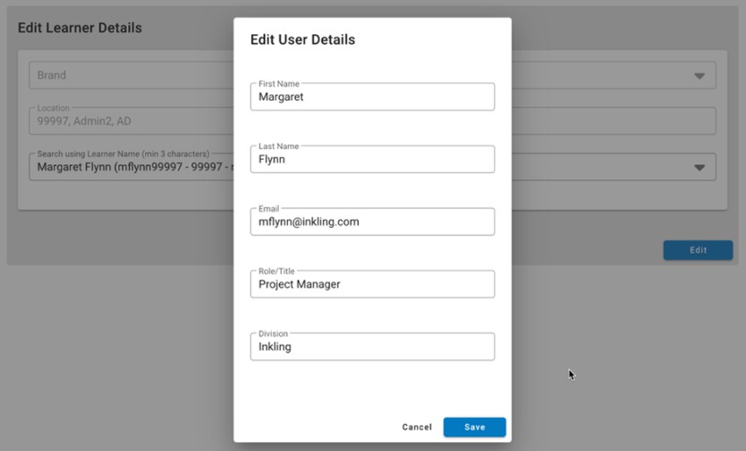Click the small Role/Title floating label

pyautogui.click(x=277, y=271)
